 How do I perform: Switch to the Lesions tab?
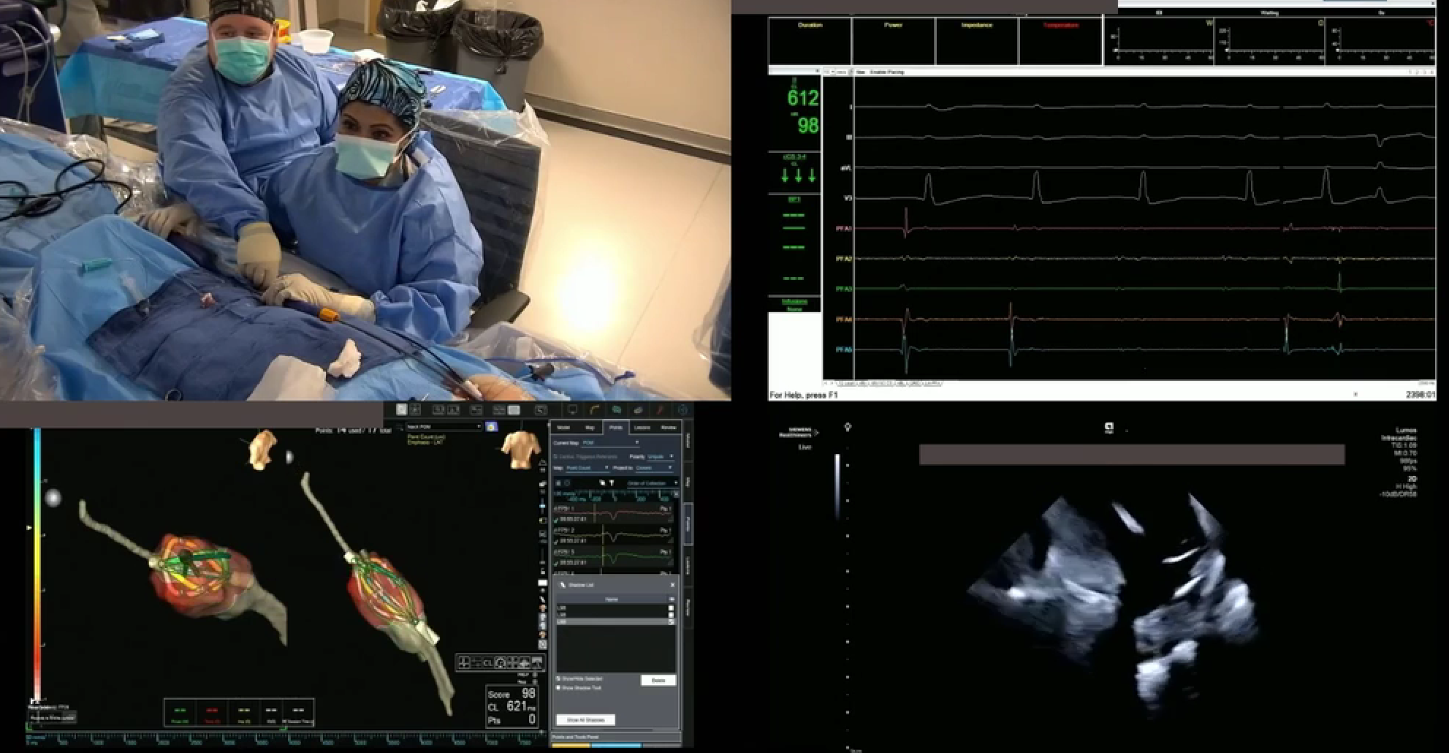pyautogui.click(x=641, y=428)
